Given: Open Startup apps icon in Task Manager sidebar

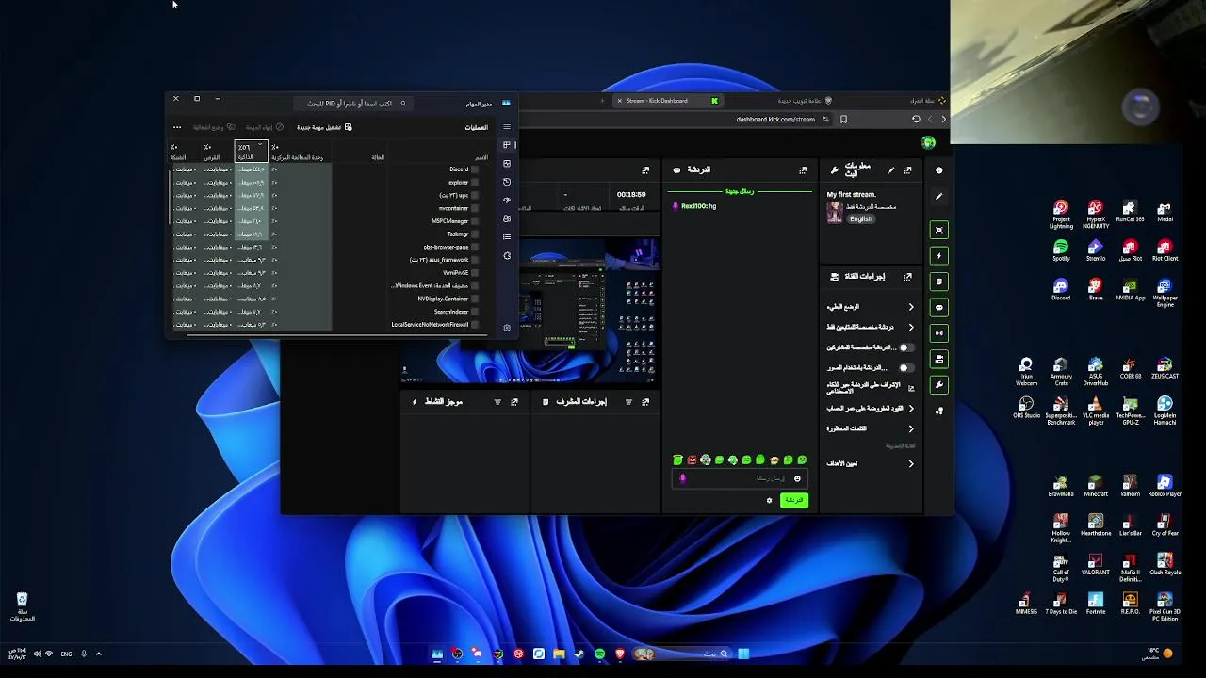Looking at the screenshot, I should [507, 200].
